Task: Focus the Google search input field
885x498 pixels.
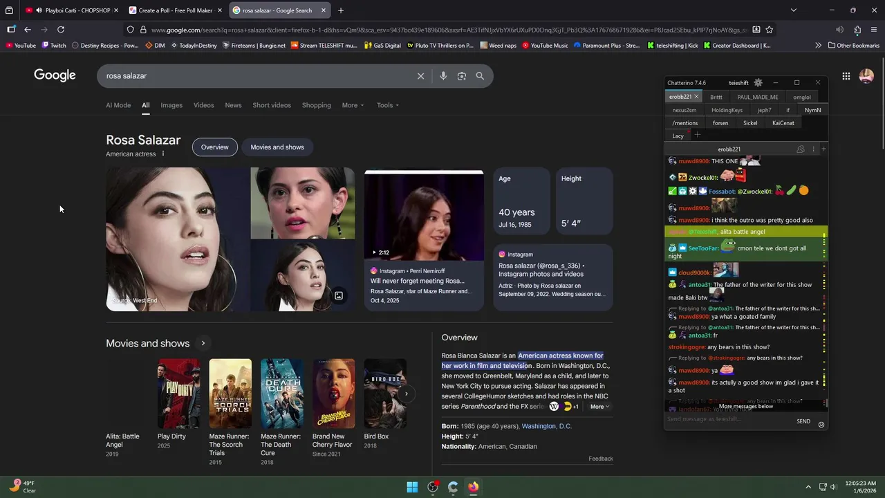Action: click(x=256, y=76)
